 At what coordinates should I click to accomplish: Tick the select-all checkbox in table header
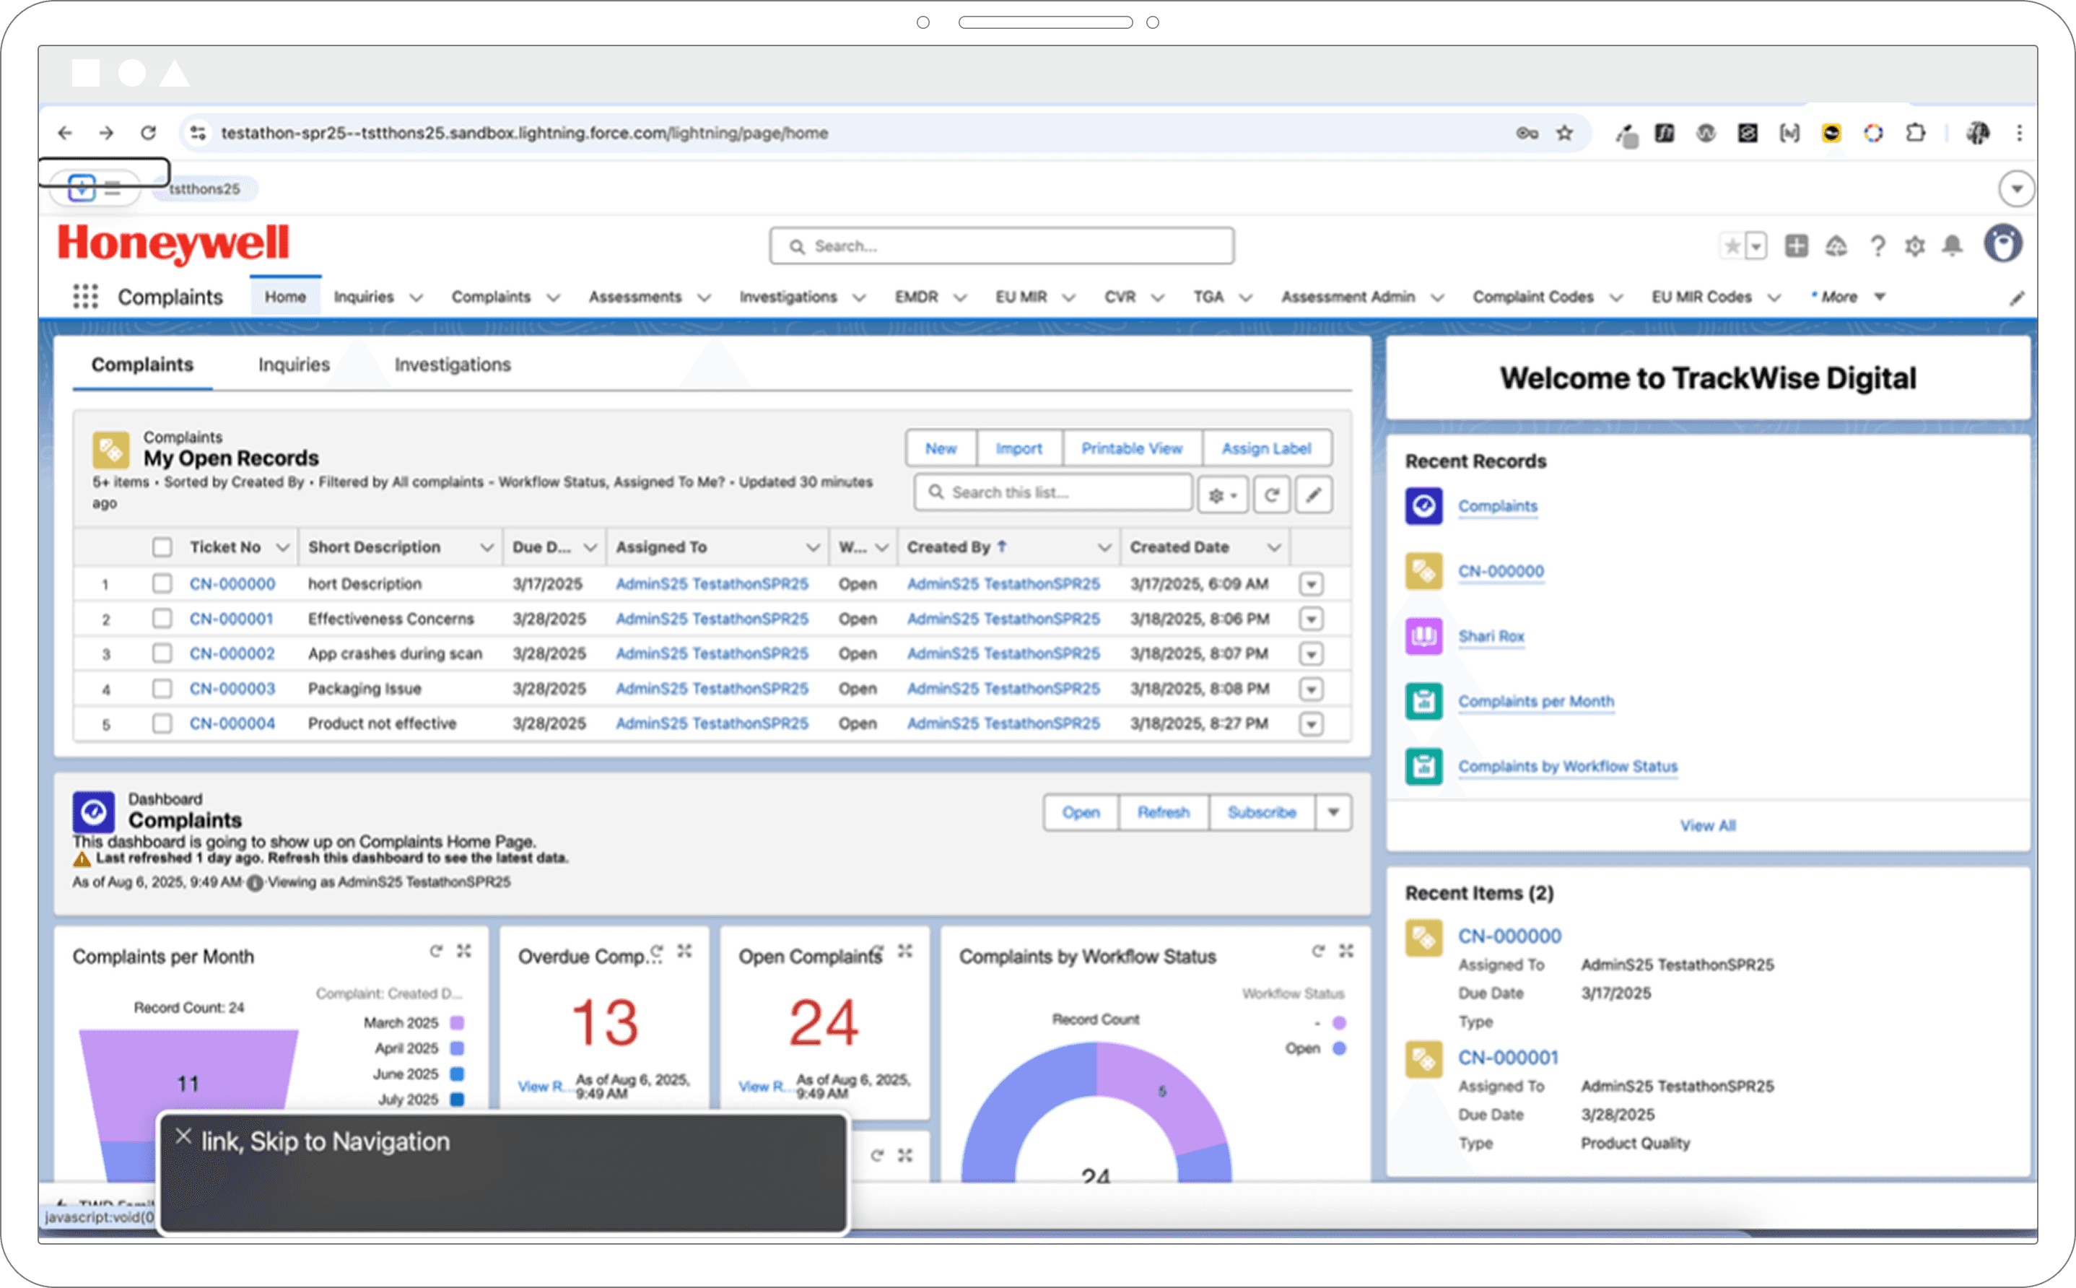[x=162, y=547]
